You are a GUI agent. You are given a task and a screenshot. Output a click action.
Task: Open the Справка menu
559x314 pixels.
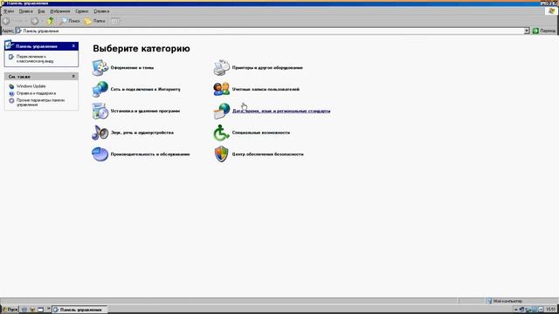coord(101,11)
